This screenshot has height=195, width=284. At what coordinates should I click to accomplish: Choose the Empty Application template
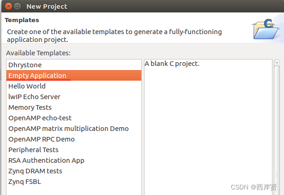(x=37, y=76)
